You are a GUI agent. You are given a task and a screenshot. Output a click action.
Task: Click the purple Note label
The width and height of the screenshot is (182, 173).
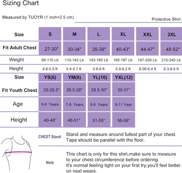pos(50,162)
